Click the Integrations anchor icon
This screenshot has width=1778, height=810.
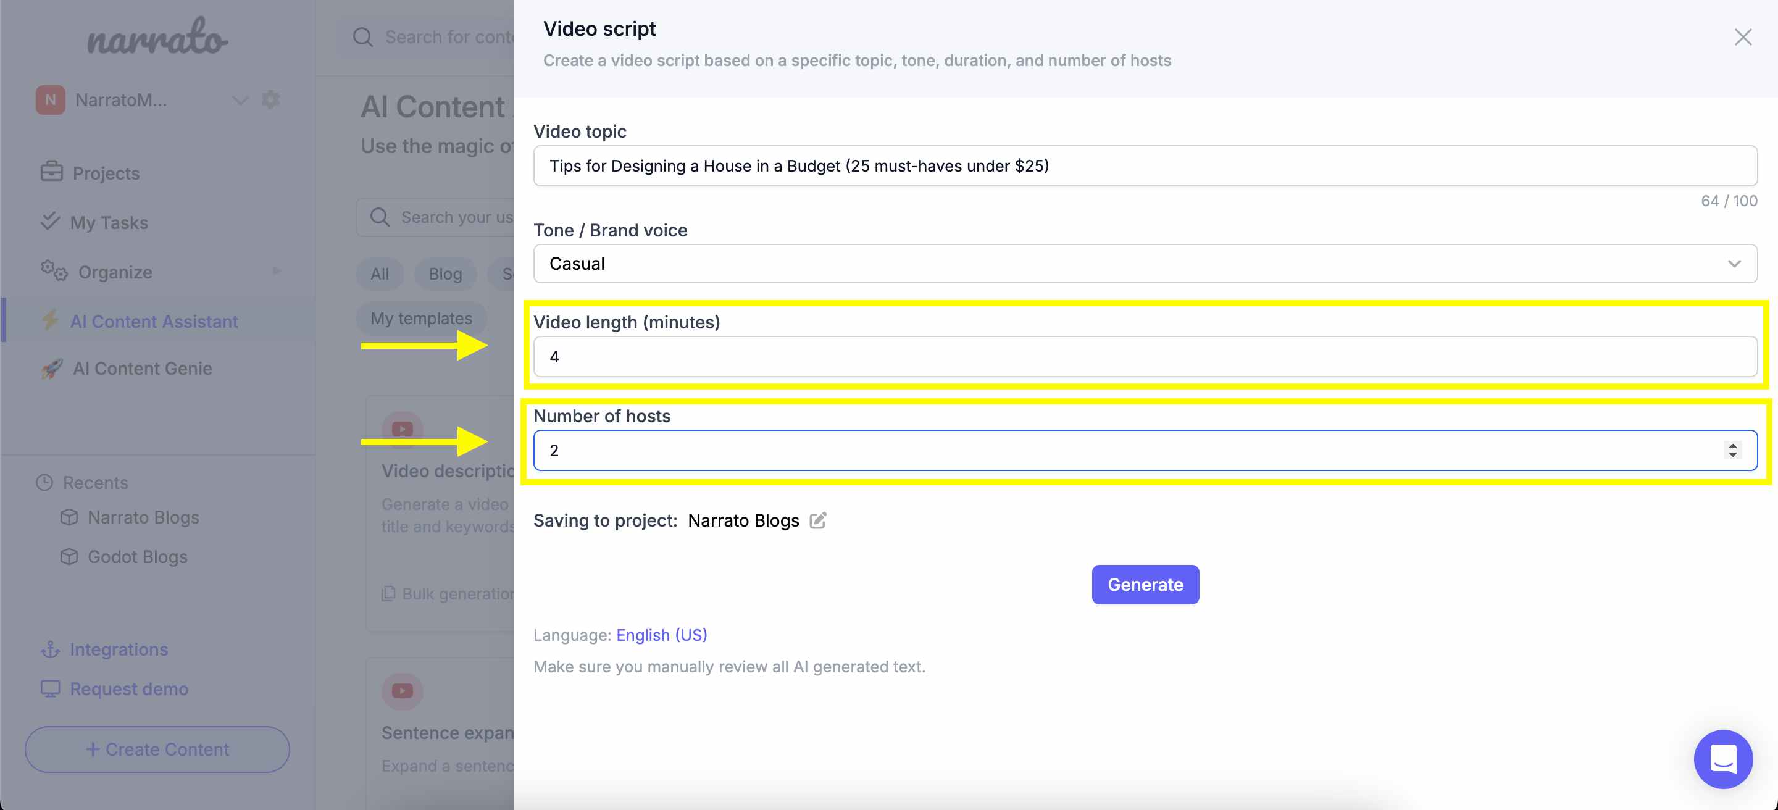tap(51, 650)
